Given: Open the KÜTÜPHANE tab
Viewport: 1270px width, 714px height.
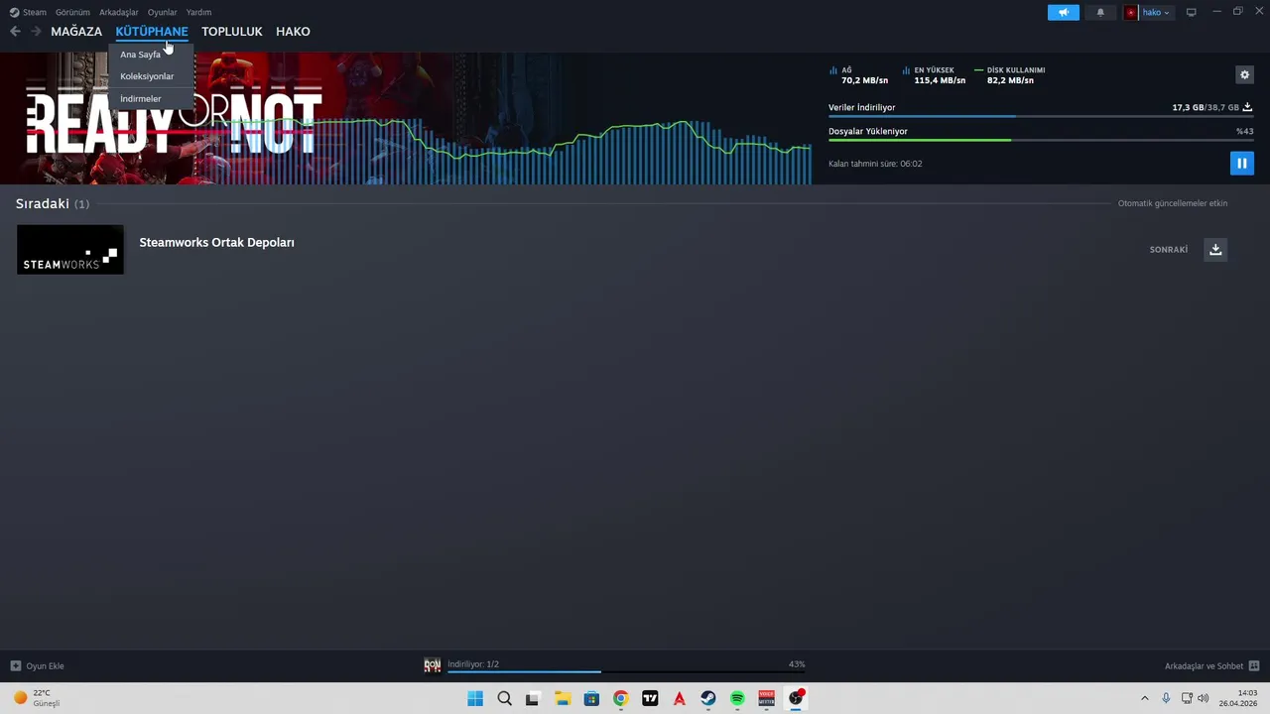Looking at the screenshot, I should point(152,32).
